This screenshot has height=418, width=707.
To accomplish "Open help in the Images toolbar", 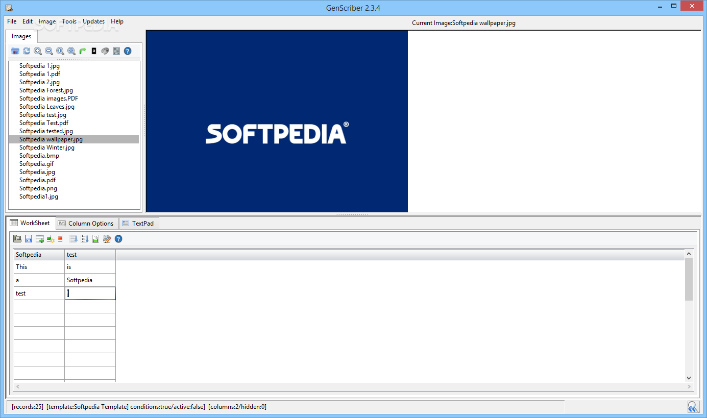I will point(128,51).
